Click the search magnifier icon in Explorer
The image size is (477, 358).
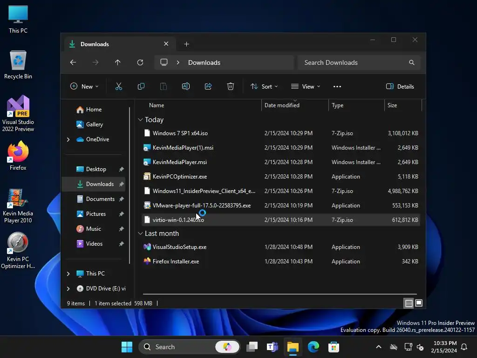(412, 62)
